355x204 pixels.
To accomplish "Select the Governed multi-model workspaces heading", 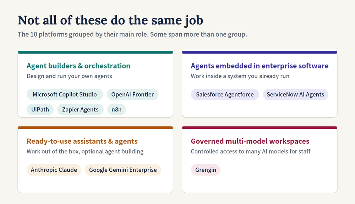I will pos(250,141).
